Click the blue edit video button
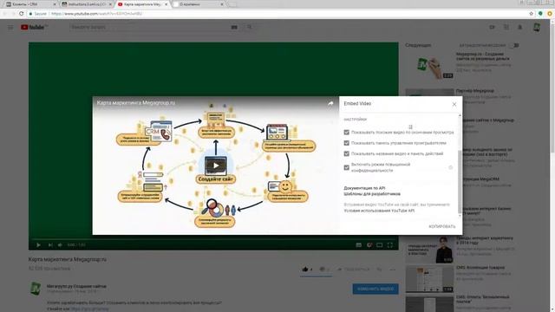The height and width of the screenshot is (312, 555). click(x=375, y=289)
